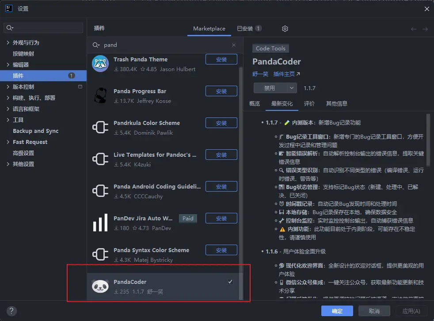
Task: Click the Code Tools category tag
Action: click(x=270, y=48)
